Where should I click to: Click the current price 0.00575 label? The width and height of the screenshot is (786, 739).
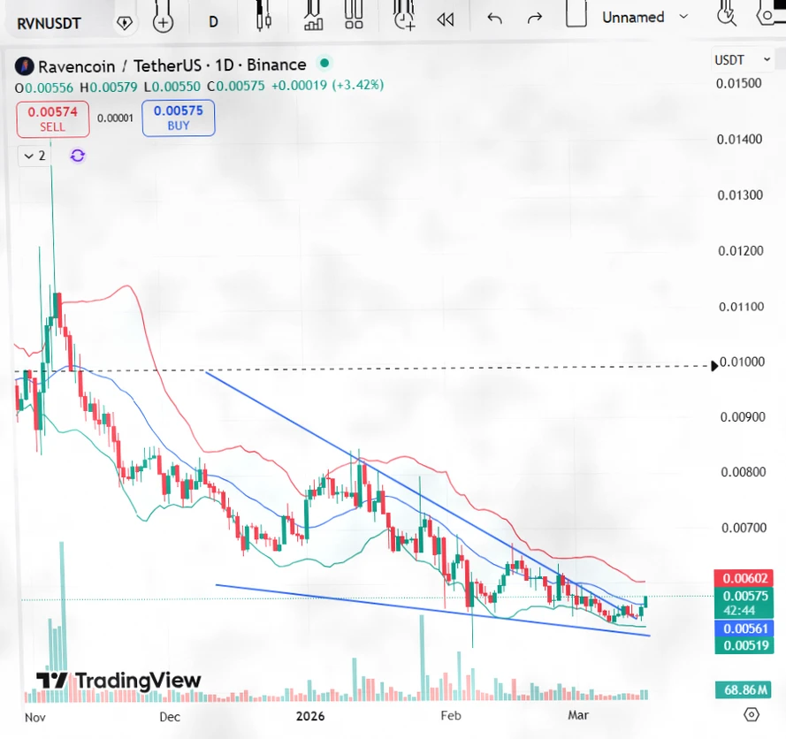(x=744, y=603)
